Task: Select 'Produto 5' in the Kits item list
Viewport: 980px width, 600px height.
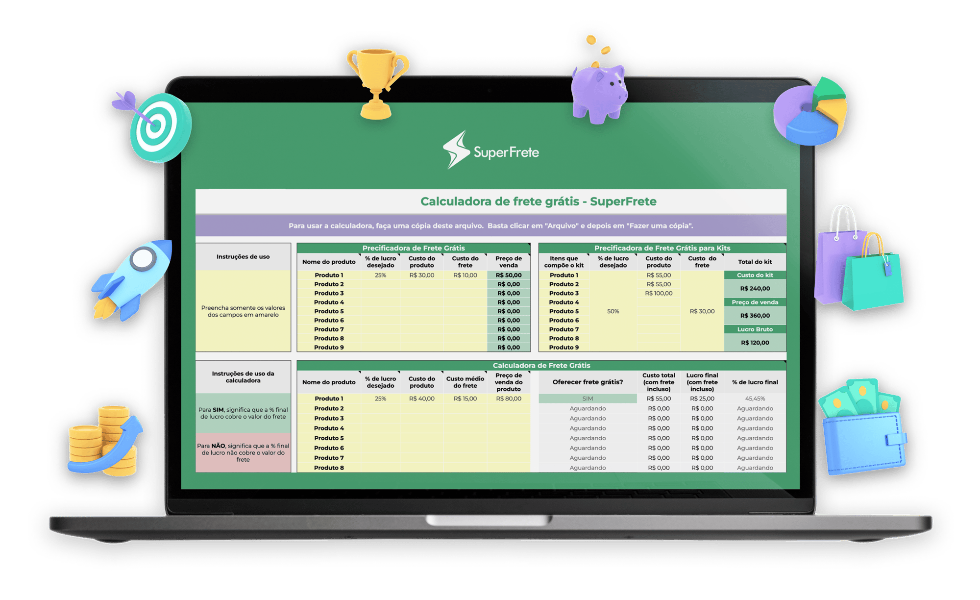Action: click(563, 311)
